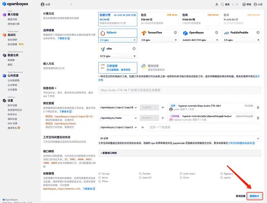The image size is (267, 203).
Task: Open OpenBayes automl-det version dropdown
Action: pyautogui.click(x=200, y=40)
